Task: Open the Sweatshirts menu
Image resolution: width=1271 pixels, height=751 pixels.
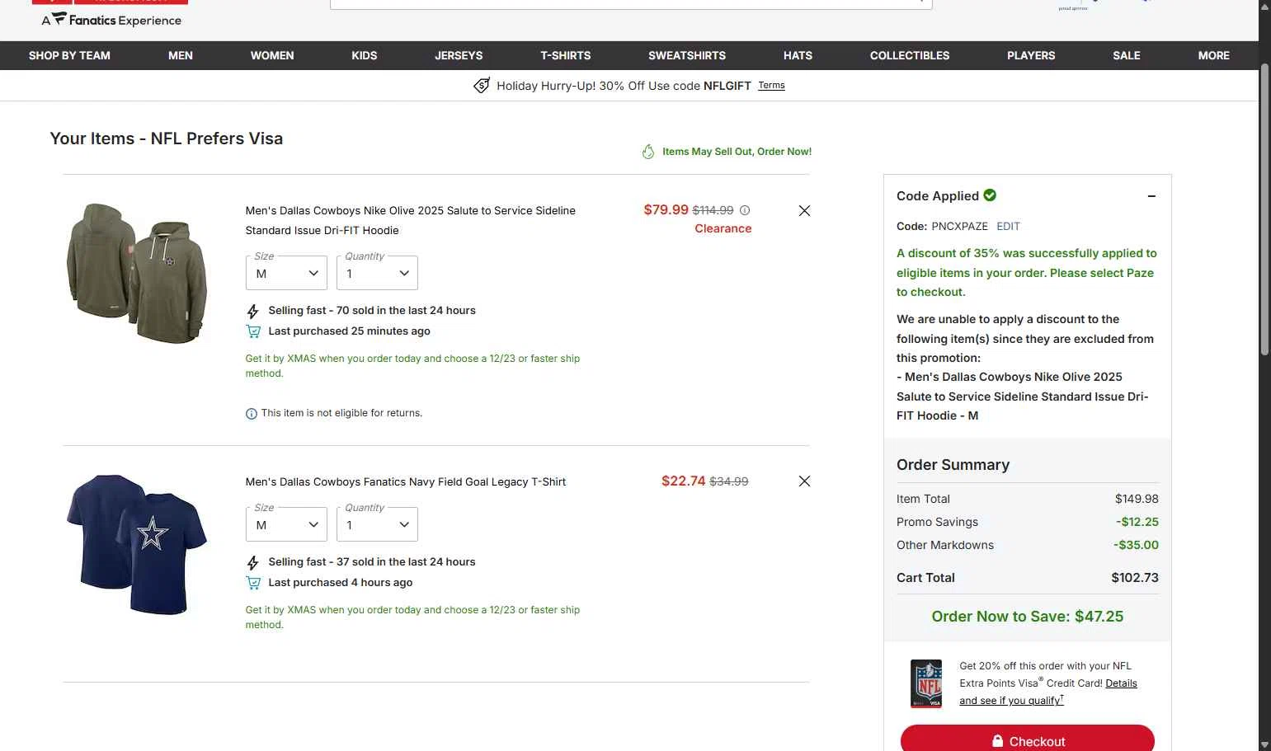Action: (687, 55)
